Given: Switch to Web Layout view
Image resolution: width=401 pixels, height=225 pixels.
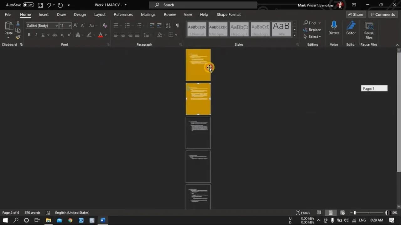Looking at the screenshot, I should [x=342, y=213].
